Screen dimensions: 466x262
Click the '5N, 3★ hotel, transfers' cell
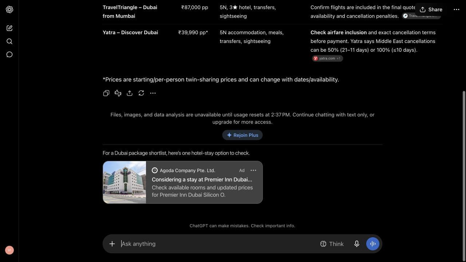(248, 12)
